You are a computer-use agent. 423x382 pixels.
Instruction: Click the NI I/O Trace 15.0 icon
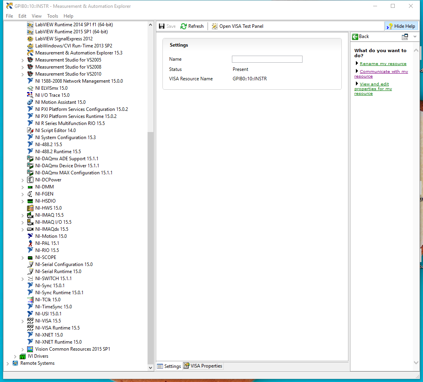pos(30,95)
